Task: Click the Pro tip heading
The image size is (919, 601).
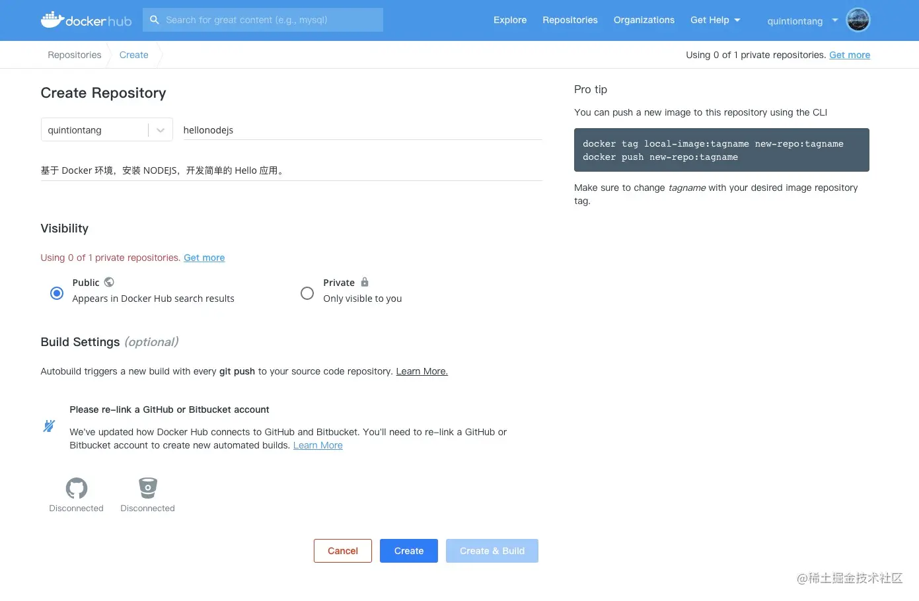Action: point(591,89)
